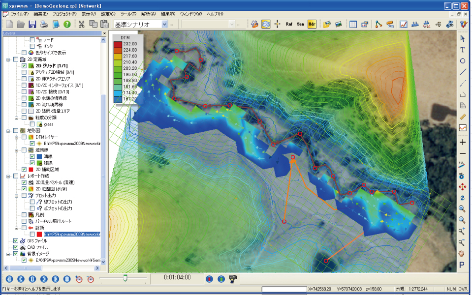The height and width of the screenshot is (295, 472).
Task: Open the 解析(A) menu
Action: [x=148, y=13]
